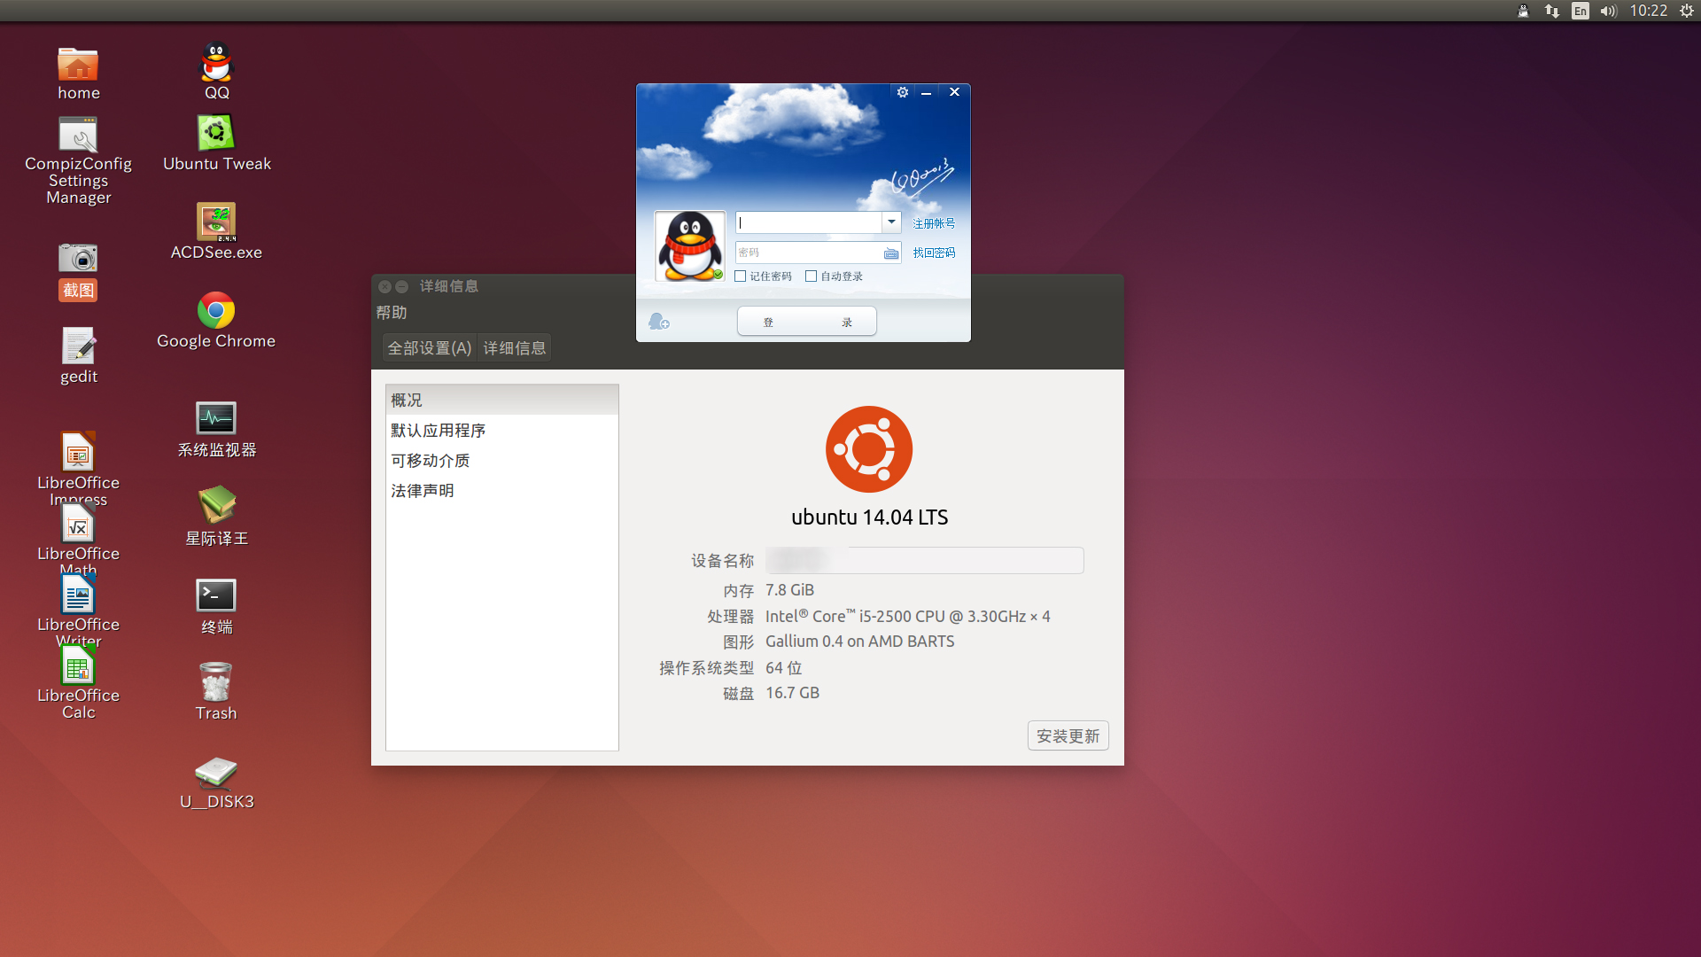Close the 详细信息 details window
Viewport: 1701px width, 957px height.
point(384,286)
